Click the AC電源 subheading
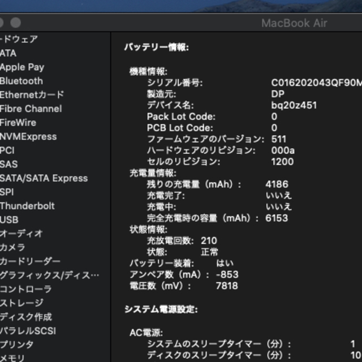Screen dimensions: 362x362 (146, 333)
